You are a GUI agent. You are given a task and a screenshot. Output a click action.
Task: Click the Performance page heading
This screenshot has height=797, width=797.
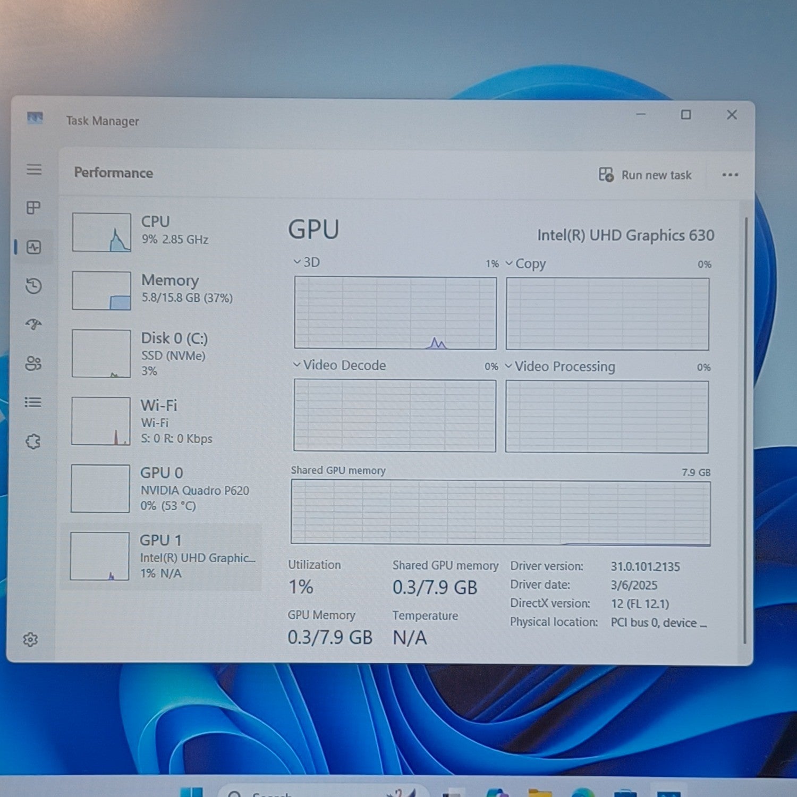pyautogui.click(x=113, y=173)
